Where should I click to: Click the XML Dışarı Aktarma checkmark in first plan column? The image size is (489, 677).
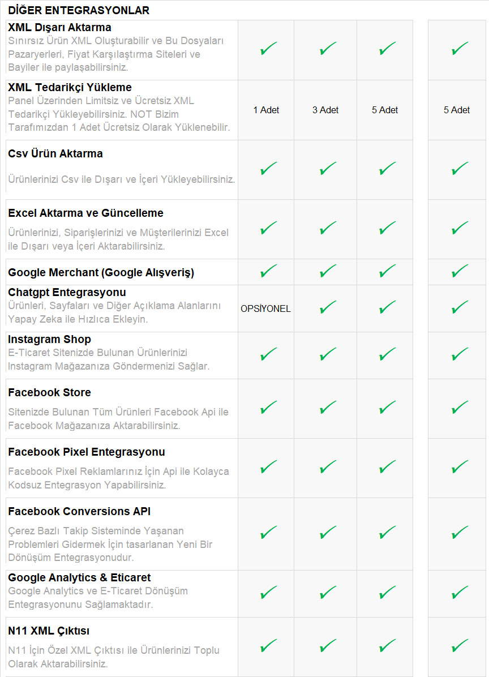tap(268, 49)
